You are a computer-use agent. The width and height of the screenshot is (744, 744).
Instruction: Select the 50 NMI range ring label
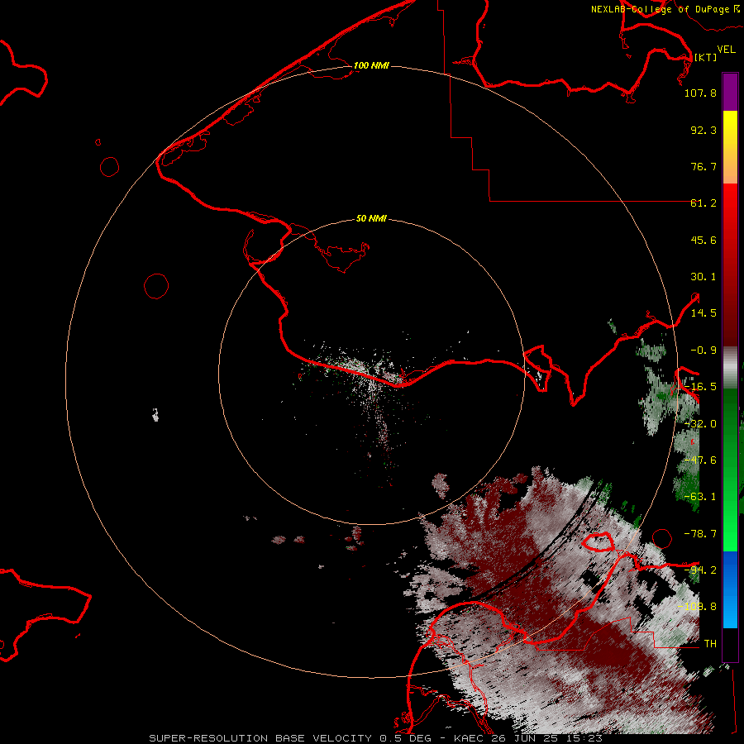371,218
